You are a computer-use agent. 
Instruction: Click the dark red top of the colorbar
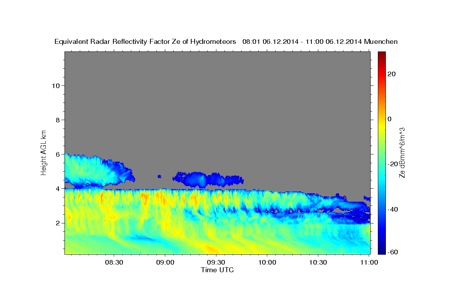[381, 55]
